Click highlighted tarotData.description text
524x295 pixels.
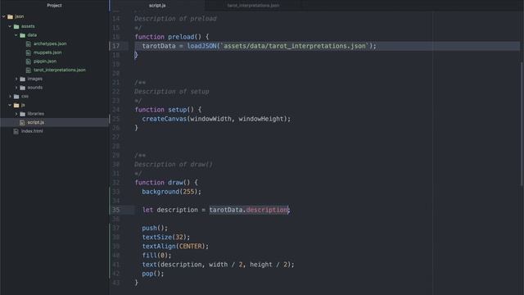[x=249, y=210]
